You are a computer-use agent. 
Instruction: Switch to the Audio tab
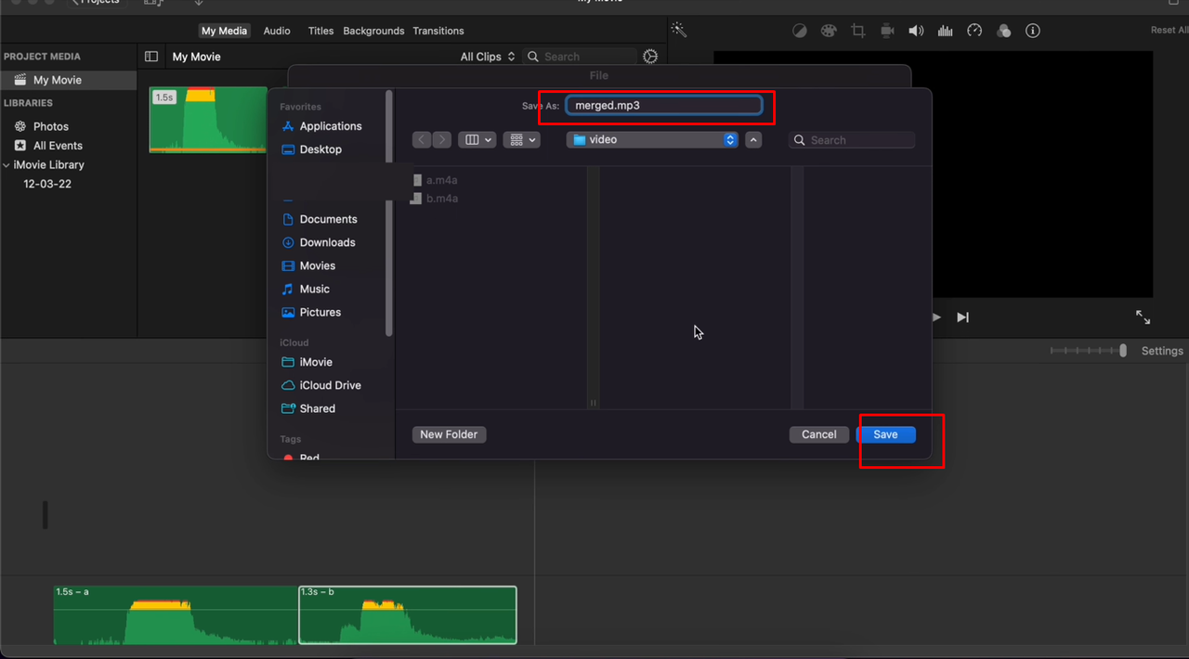(x=277, y=31)
